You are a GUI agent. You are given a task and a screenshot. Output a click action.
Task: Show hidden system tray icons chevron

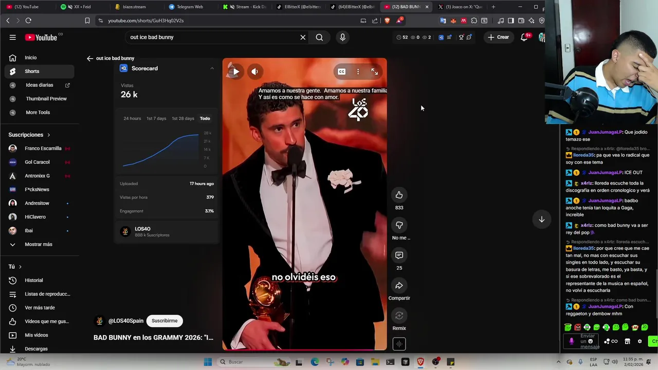click(559, 362)
